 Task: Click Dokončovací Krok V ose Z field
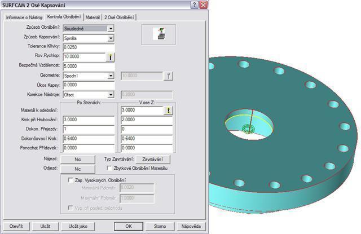click(x=147, y=139)
